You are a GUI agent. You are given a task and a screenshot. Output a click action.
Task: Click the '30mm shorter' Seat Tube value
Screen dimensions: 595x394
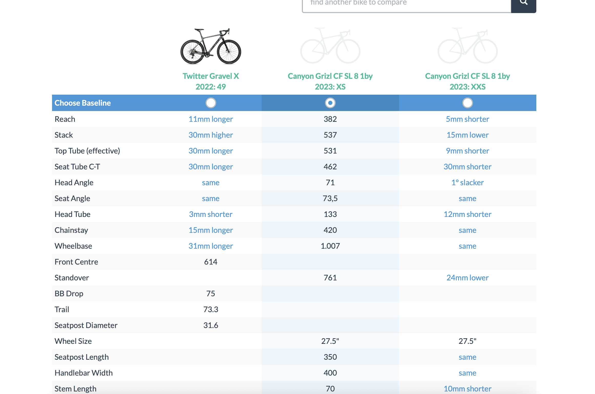click(x=468, y=167)
